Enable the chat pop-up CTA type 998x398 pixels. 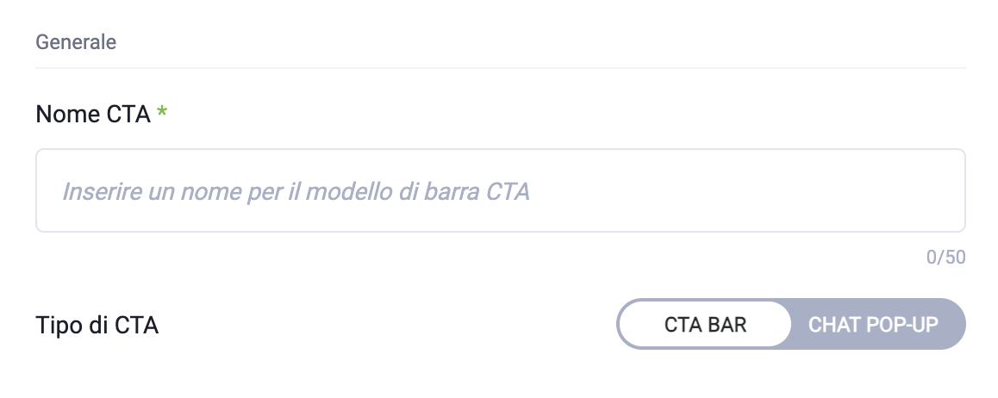click(x=873, y=325)
